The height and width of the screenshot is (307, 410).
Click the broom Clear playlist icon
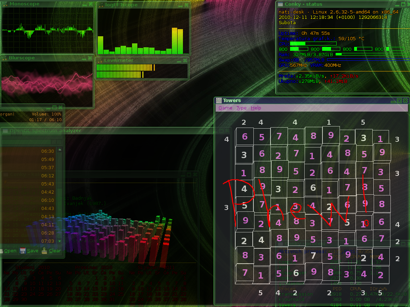44,251
